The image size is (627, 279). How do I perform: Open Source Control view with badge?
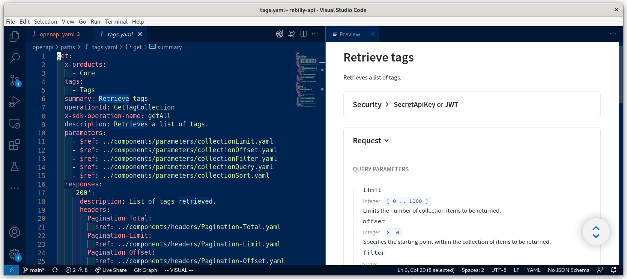[15, 80]
